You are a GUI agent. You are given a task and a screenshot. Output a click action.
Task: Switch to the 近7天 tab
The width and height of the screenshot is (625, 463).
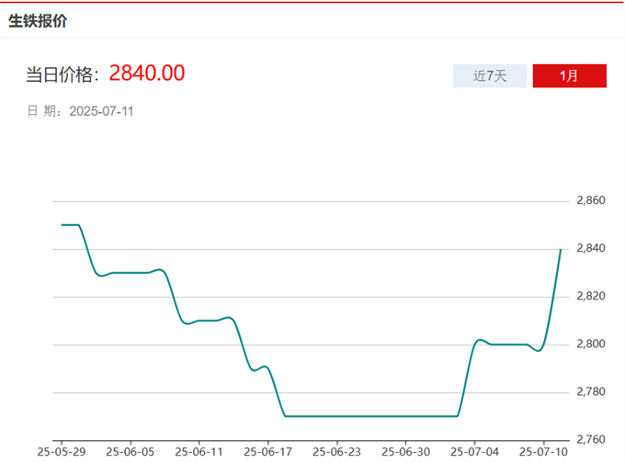click(490, 75)
